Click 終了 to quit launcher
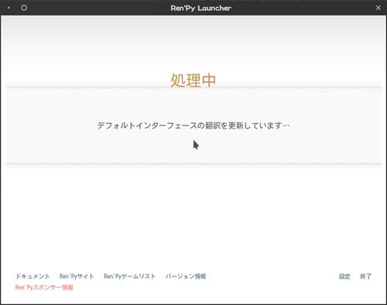387x305 pixels. pyautogui.click(x=365, y=276)
